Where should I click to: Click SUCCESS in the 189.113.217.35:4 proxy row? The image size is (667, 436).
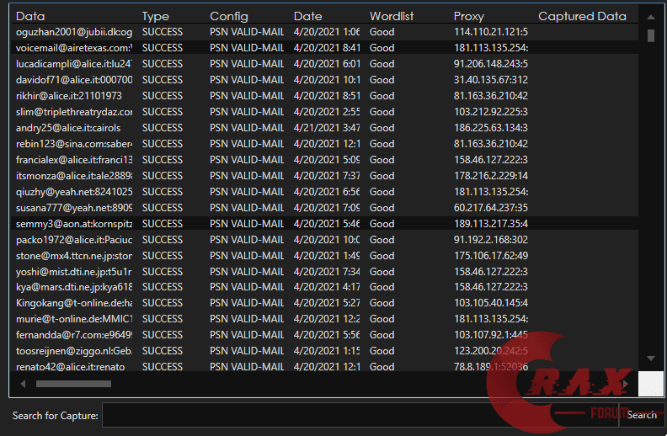pos(162,224)
